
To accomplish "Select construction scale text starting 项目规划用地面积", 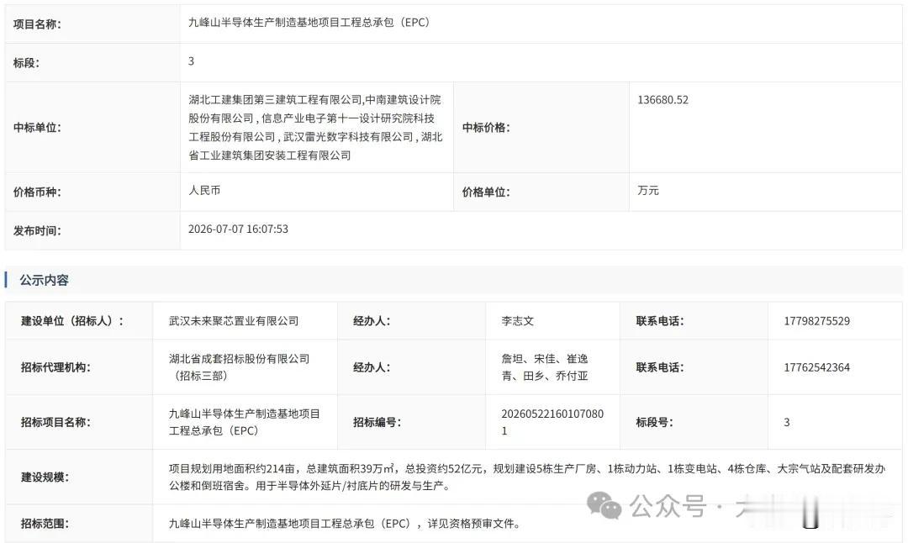I will [527, 477].
